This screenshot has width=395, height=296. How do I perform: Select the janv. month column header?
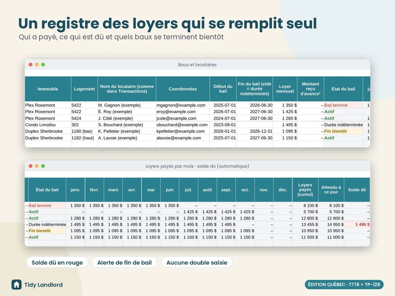click(75, 190)
